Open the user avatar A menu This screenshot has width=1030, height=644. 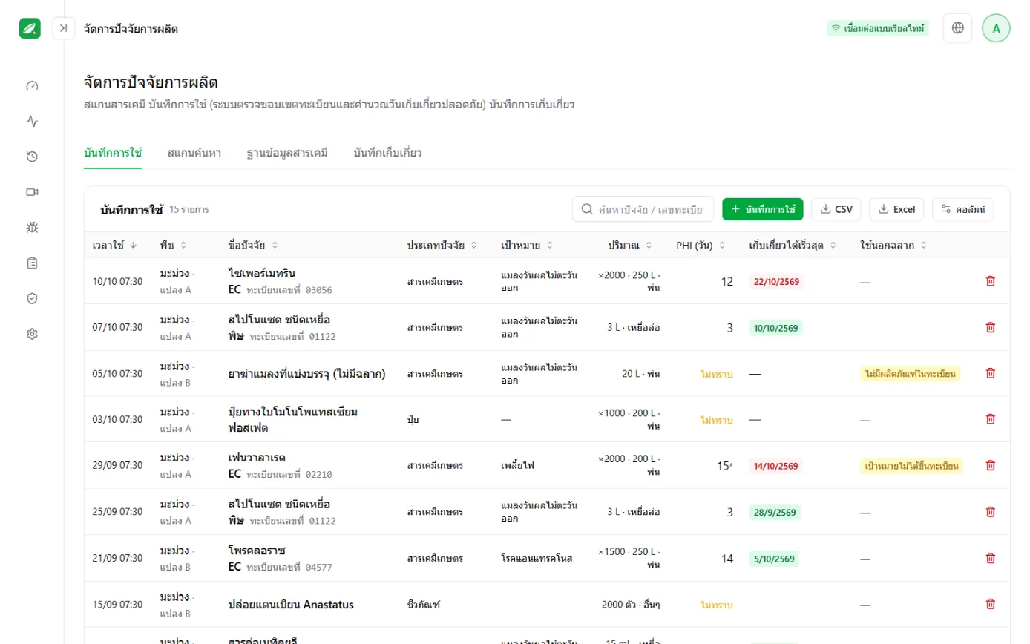[996, 28]
